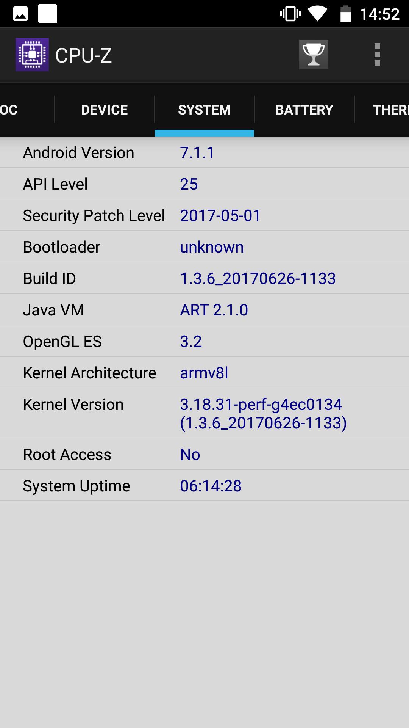
Task: Tap the Root Access No value
Action: 190,455
